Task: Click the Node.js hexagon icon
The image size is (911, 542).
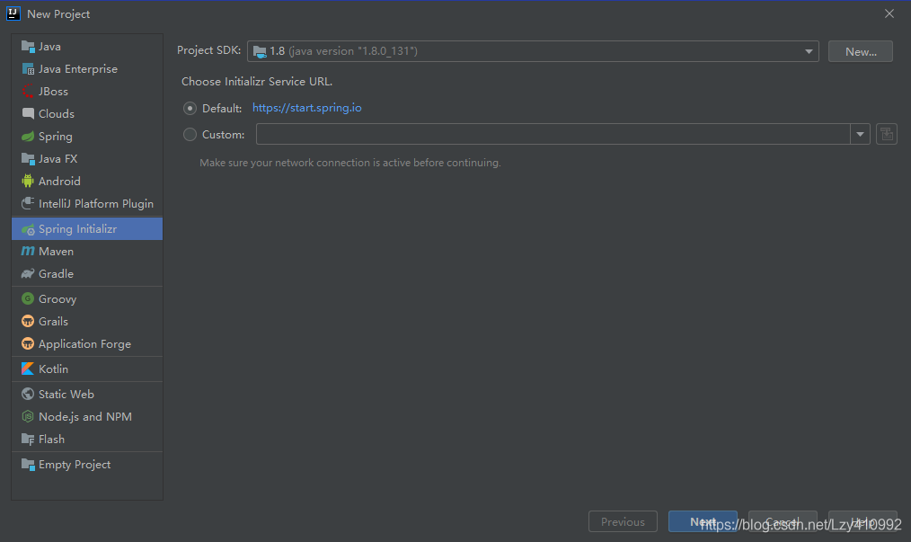Action: tap(27, 416)
